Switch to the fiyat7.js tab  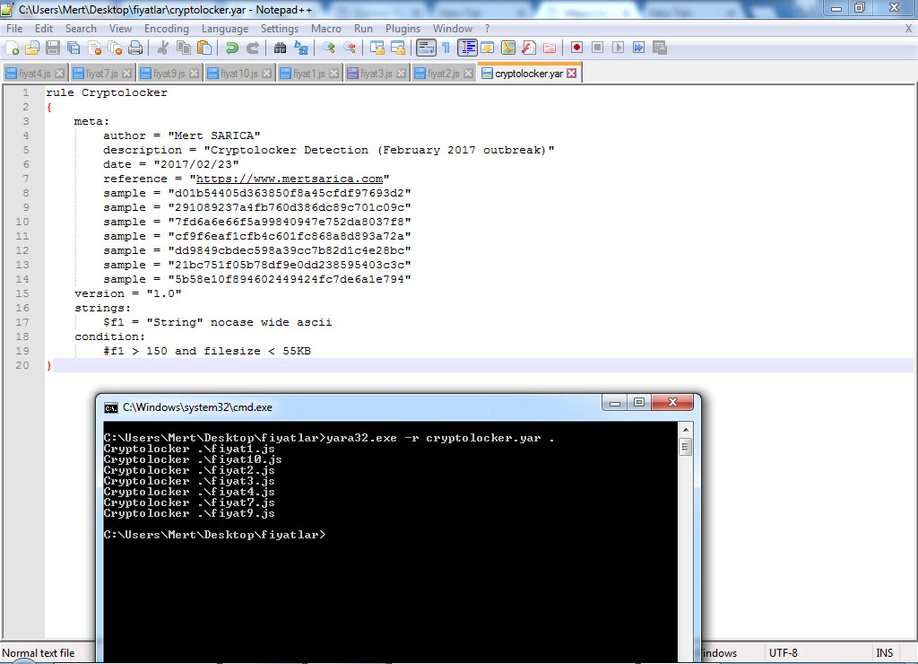[102, 74]
